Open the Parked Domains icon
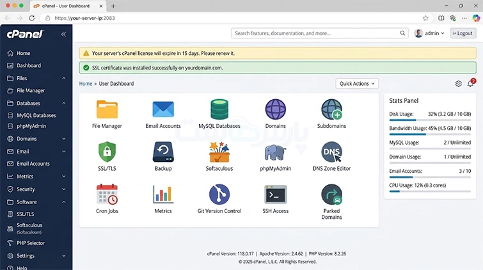The height and width of the screenshot is (270, 483). (331, 195)
